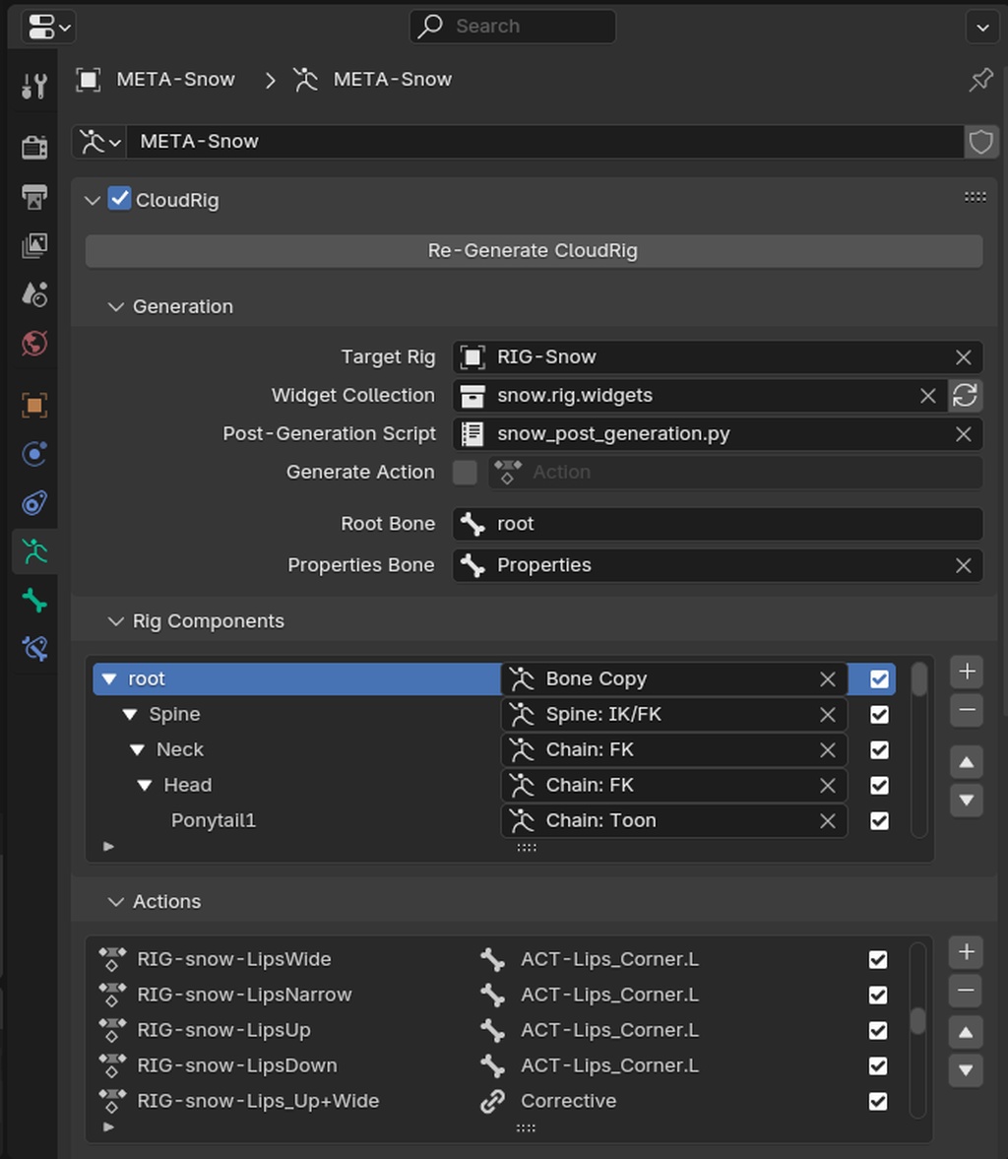Click the refresh icon beside Widget Collection
This screenshot has height=1159, width=1008.
965,396
